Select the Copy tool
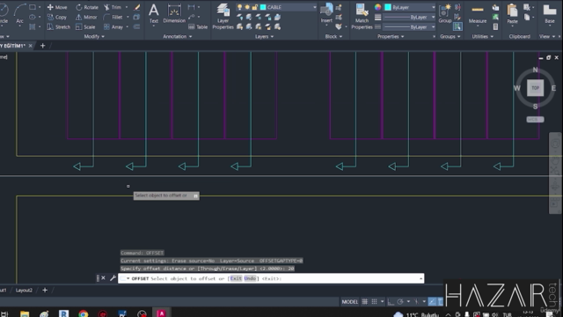 click(57, 17)
